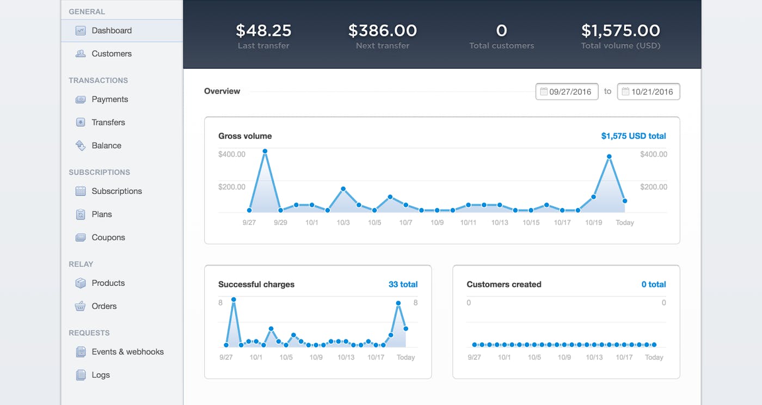The width and height of the screenshot is (762, 405).
Task: Select the Balance scale icon
Action: [80, 145]
